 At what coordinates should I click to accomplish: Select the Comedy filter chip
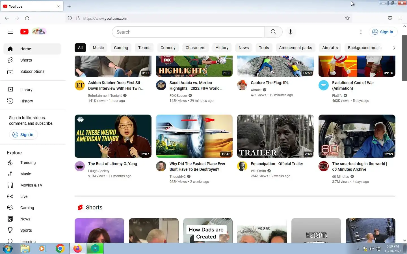click(168, 48)
